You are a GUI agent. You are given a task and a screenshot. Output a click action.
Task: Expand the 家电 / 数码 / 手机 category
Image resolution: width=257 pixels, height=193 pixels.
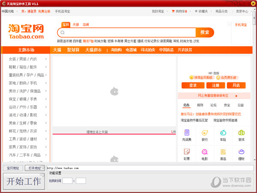pos(46,83)
